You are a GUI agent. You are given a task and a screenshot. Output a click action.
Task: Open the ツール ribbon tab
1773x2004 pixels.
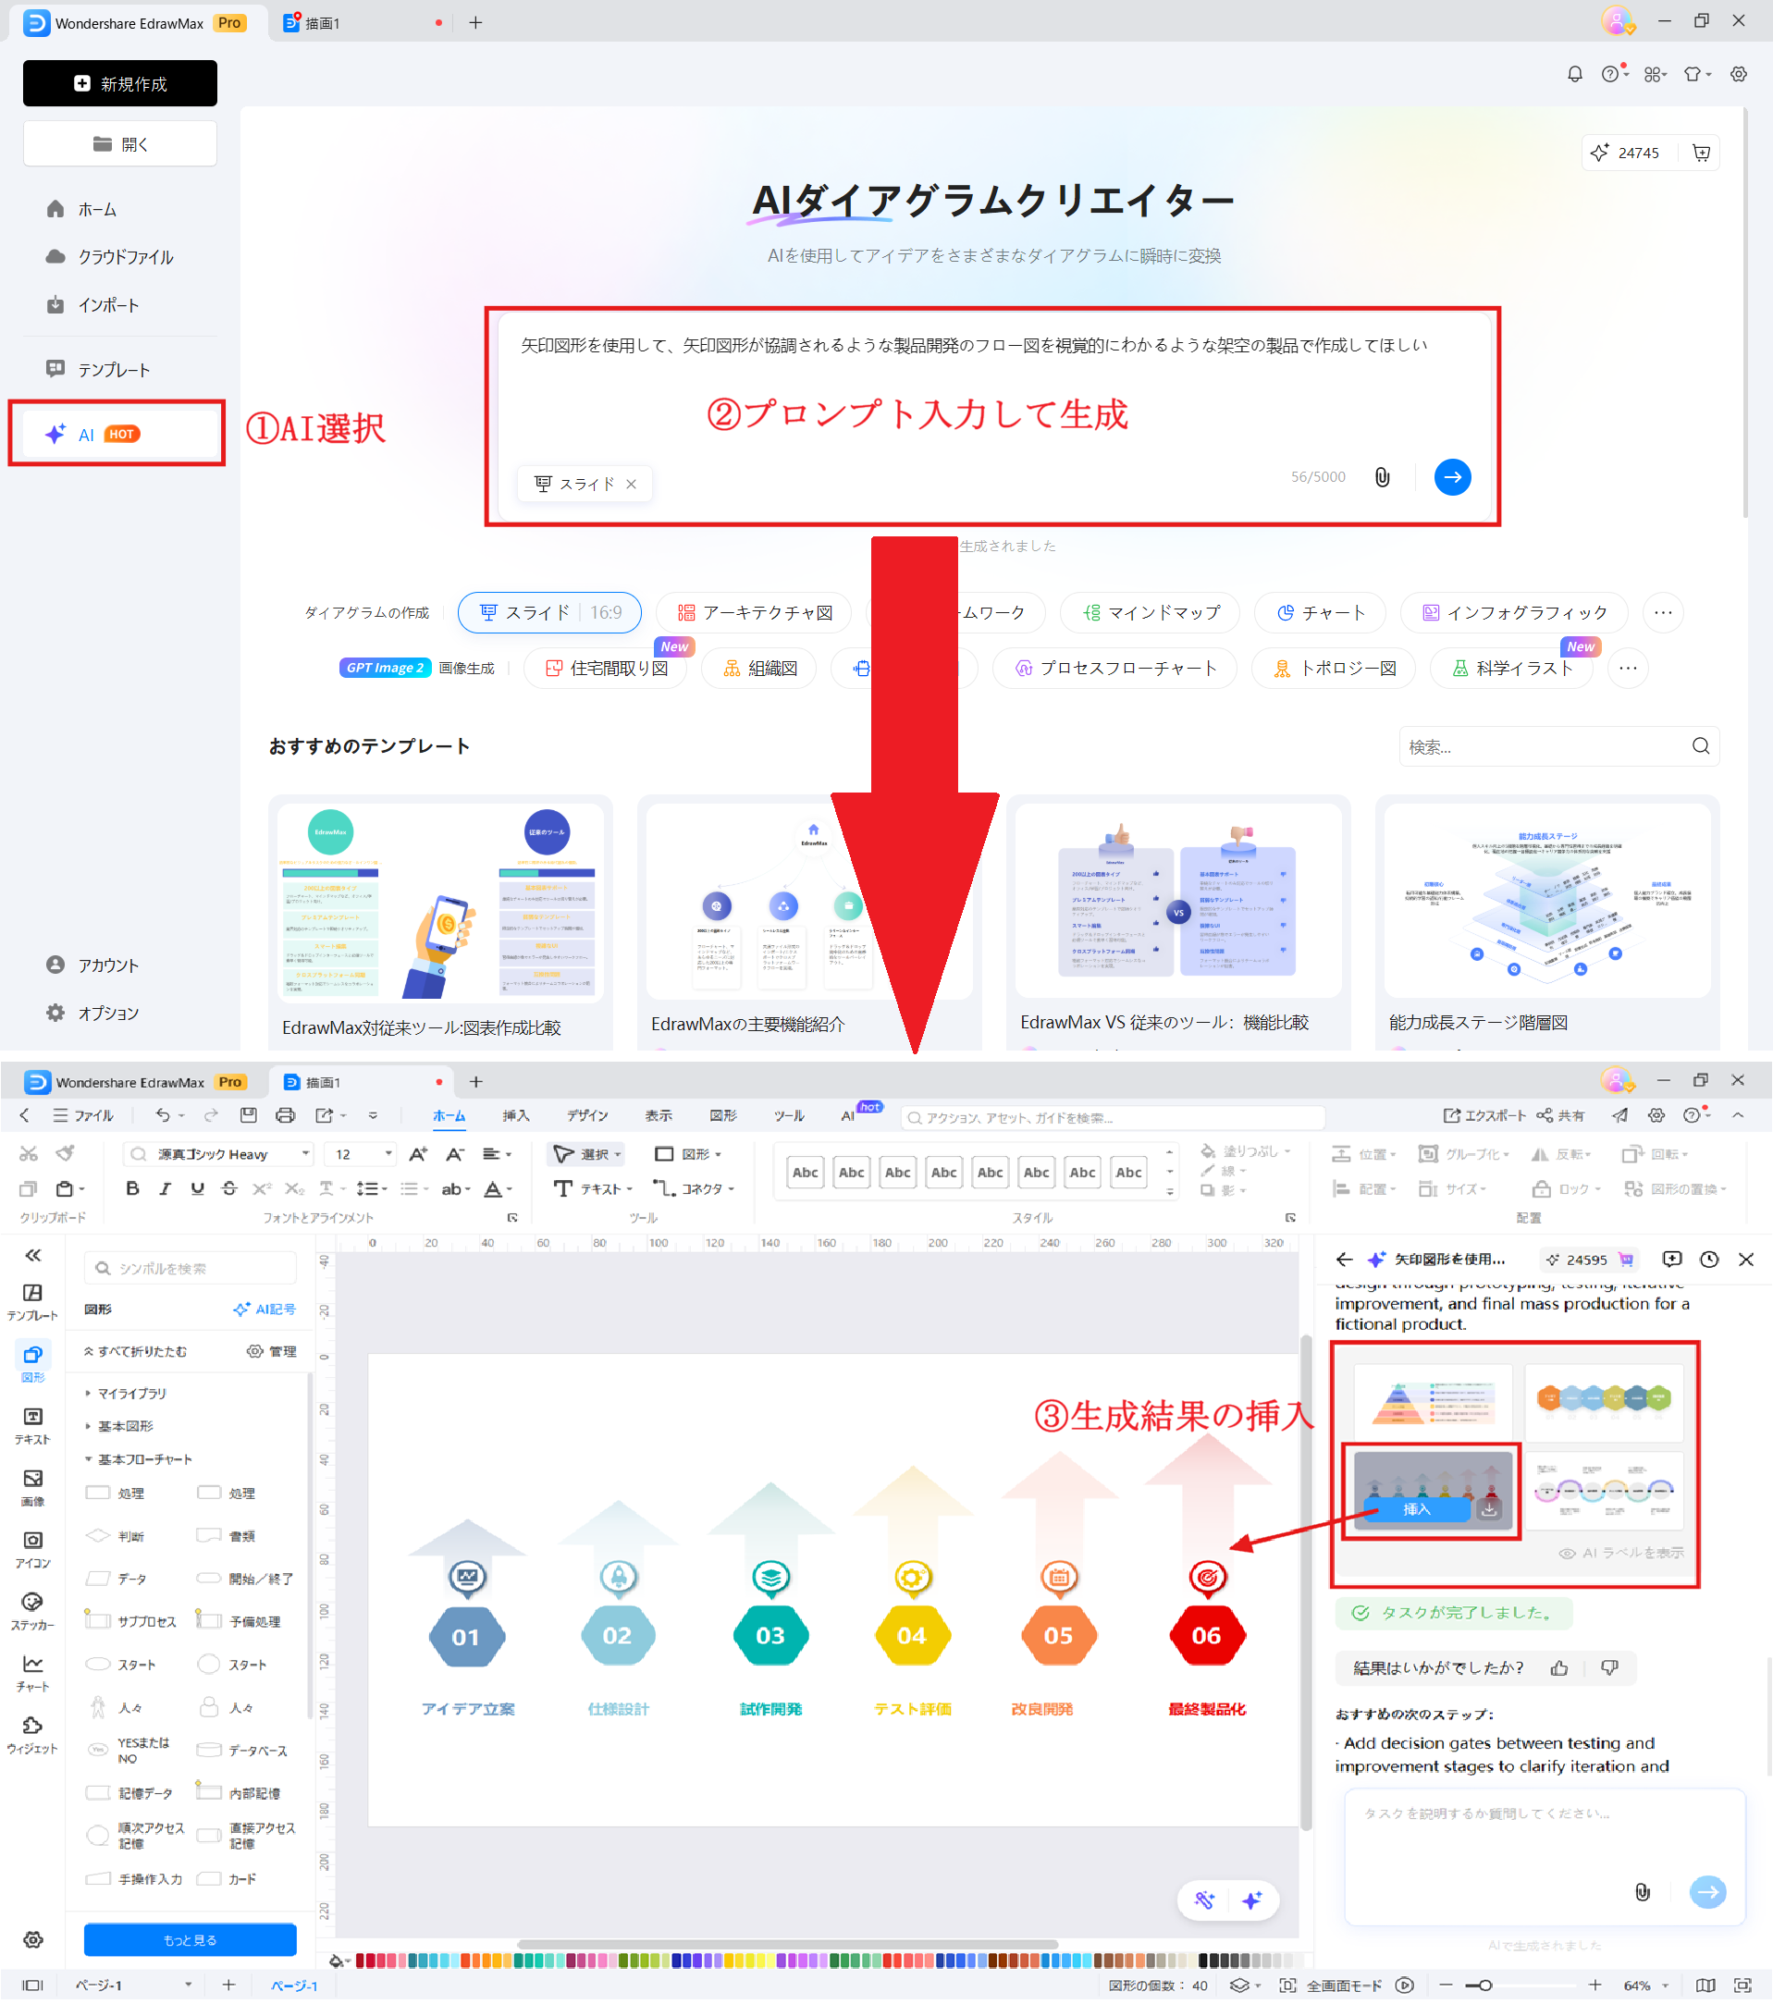[x=788, y=1115]
